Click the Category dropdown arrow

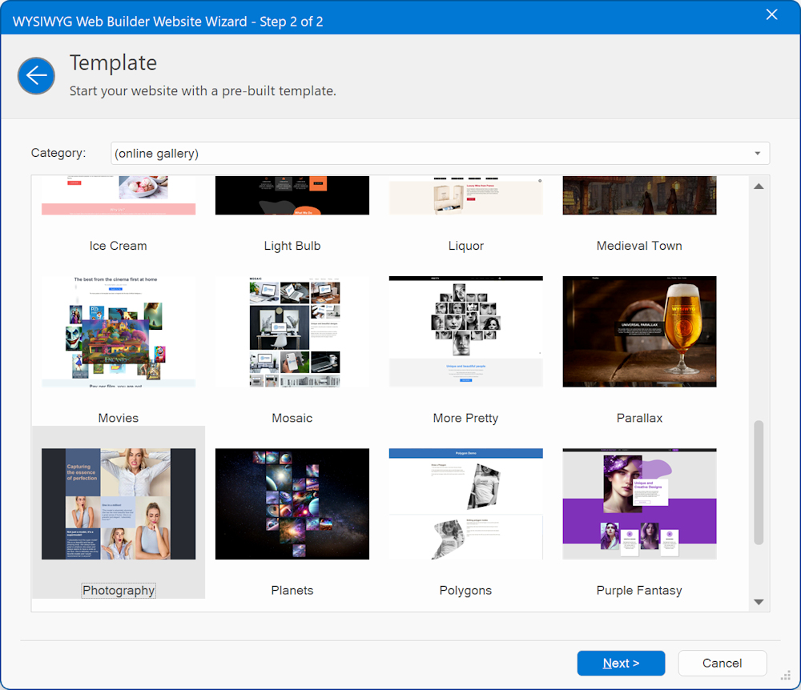click(x=757, y=154)
